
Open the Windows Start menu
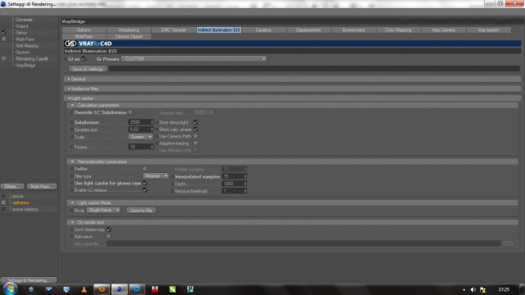[x=10, y=289]
